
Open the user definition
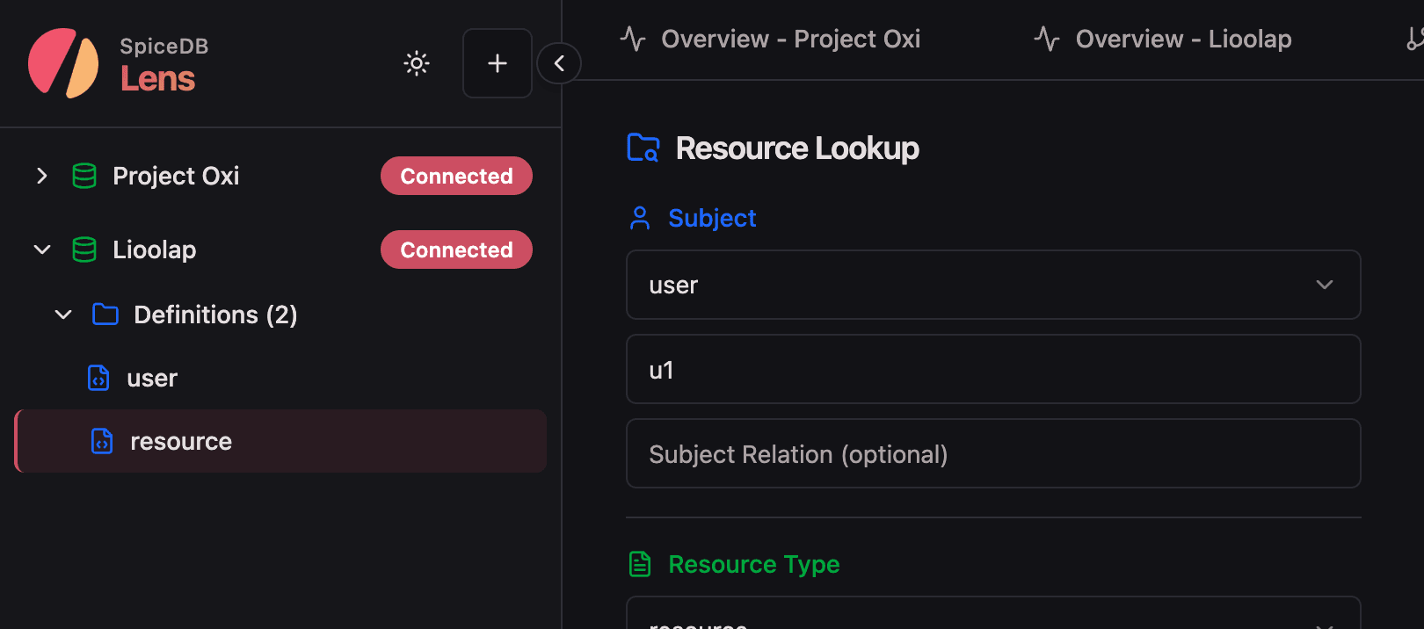(x=152, y=379)
